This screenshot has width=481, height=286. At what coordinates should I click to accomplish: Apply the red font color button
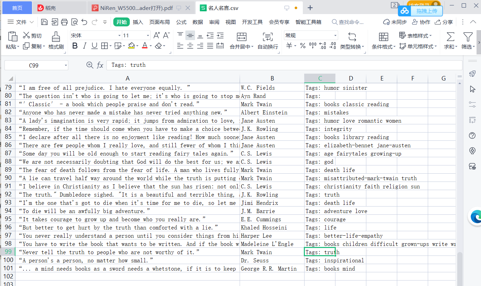pyautogui.click(x=145, y=46)
